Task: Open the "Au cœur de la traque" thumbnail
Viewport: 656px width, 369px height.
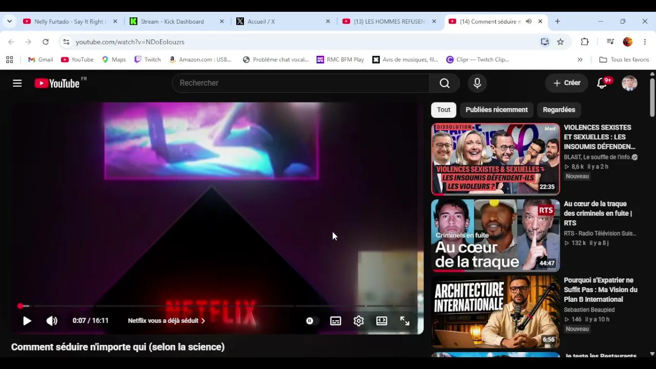Action: (x=496, y=235)
